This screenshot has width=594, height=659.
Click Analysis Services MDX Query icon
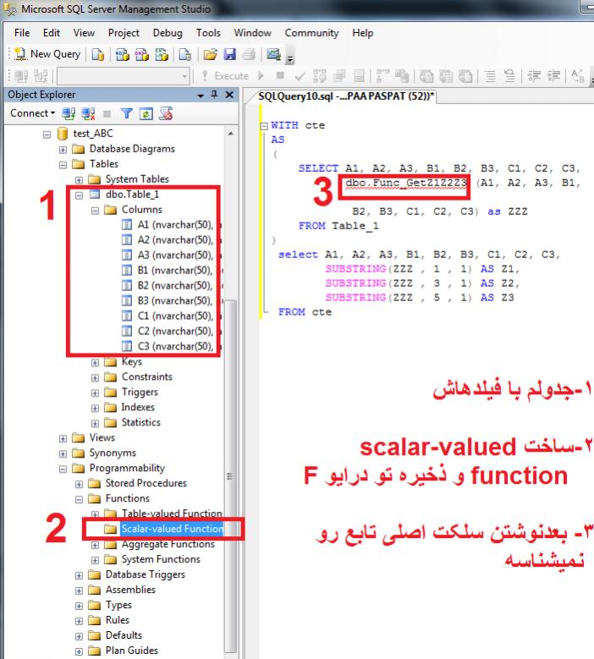pos(122,55)
